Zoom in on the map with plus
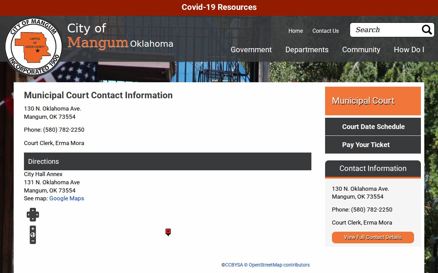The image size is (438, 273). [x=33, y=229]
